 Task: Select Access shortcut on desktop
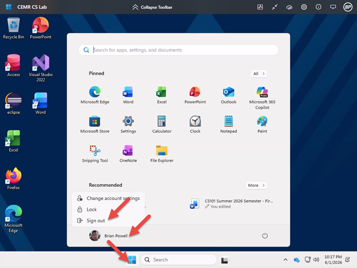point(13,65)
